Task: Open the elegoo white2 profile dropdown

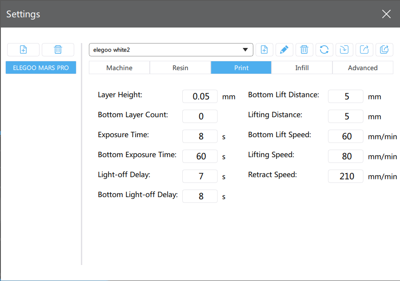Action: [171, 50]
